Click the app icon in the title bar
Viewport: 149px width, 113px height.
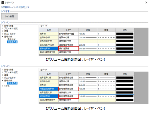[x=3, y=2]
